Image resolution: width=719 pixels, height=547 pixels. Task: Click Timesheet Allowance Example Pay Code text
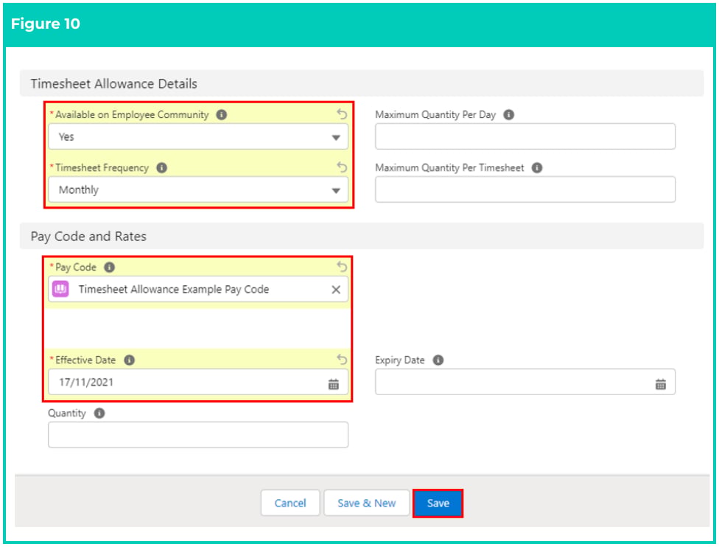[174, 290]
